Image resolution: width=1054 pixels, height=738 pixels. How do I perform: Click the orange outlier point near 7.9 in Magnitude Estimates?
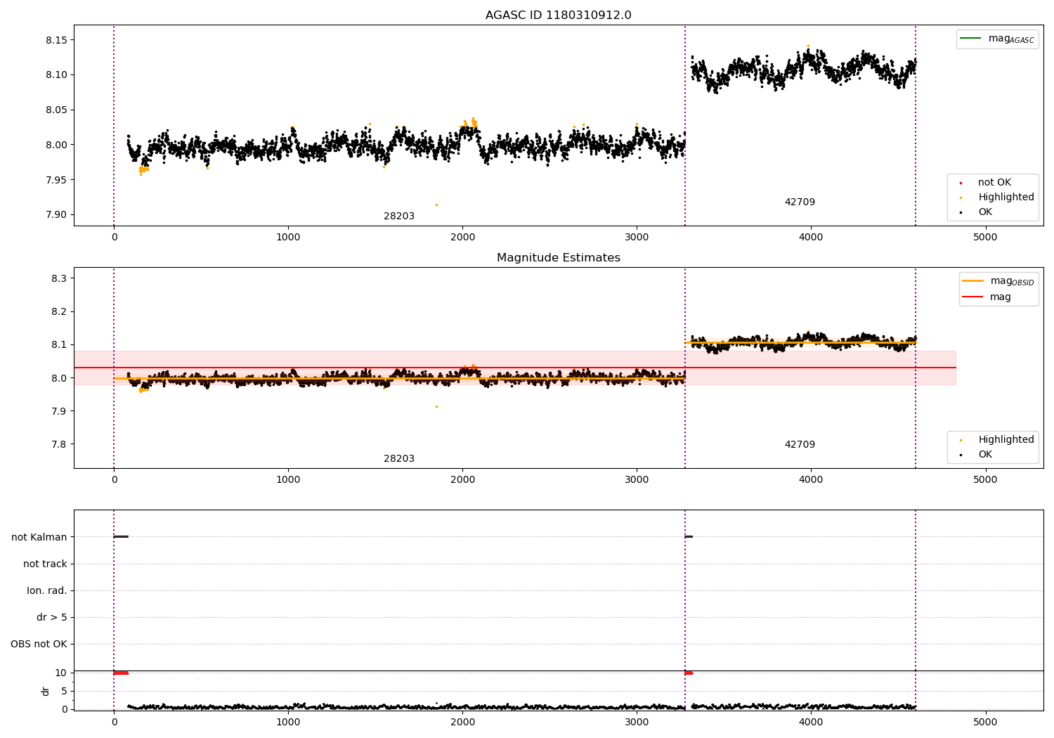pyautogui.click(x=436, y=406)
